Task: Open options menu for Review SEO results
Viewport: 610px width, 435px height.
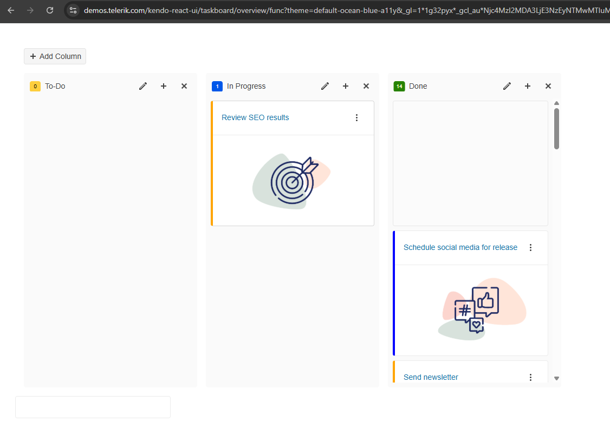Action: pyautogui.click(x=356, y=118)
